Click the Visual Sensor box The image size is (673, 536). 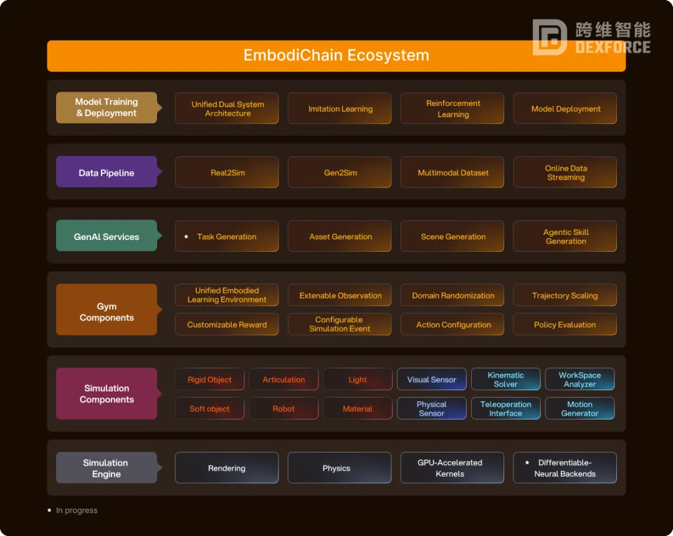click(432, 379)
